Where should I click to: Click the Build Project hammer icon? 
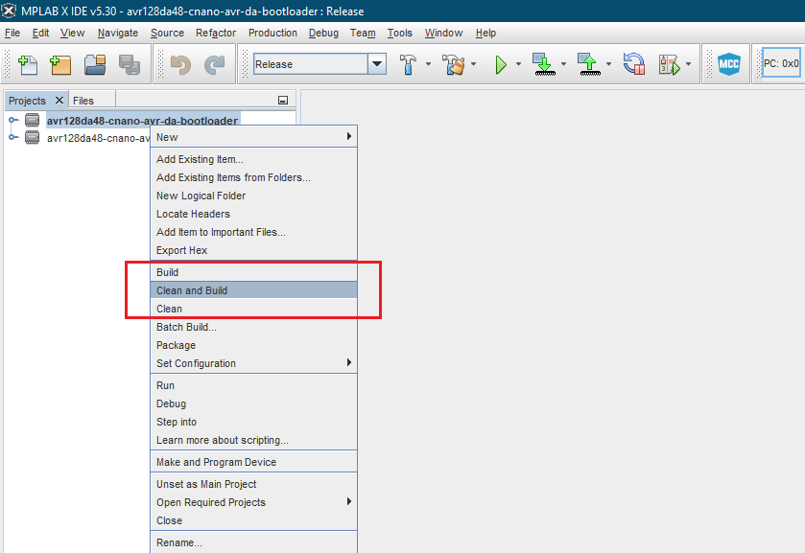408,64
